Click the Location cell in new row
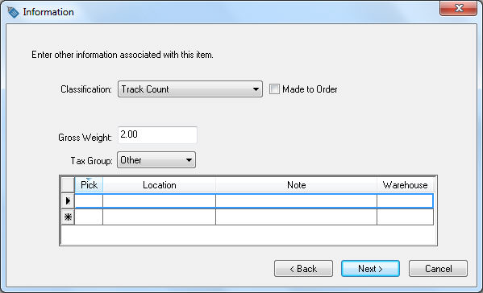This screenshot has width=483, height=293. (160, 217)
